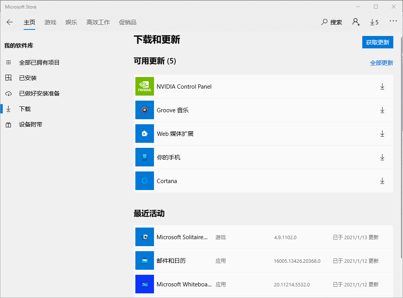Viewport: 403px width, 298px height.
Task: Click 应用 label in 邮件和日历 row
Action: point(221,261)
